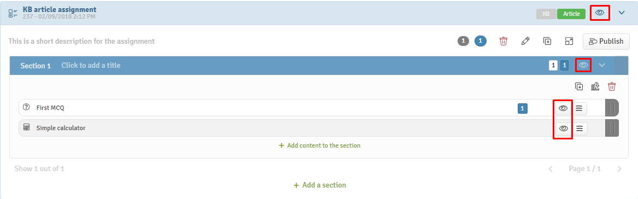The image size is (638, 199).
Task: Go to next page arrow
Action: coord(619,169)
